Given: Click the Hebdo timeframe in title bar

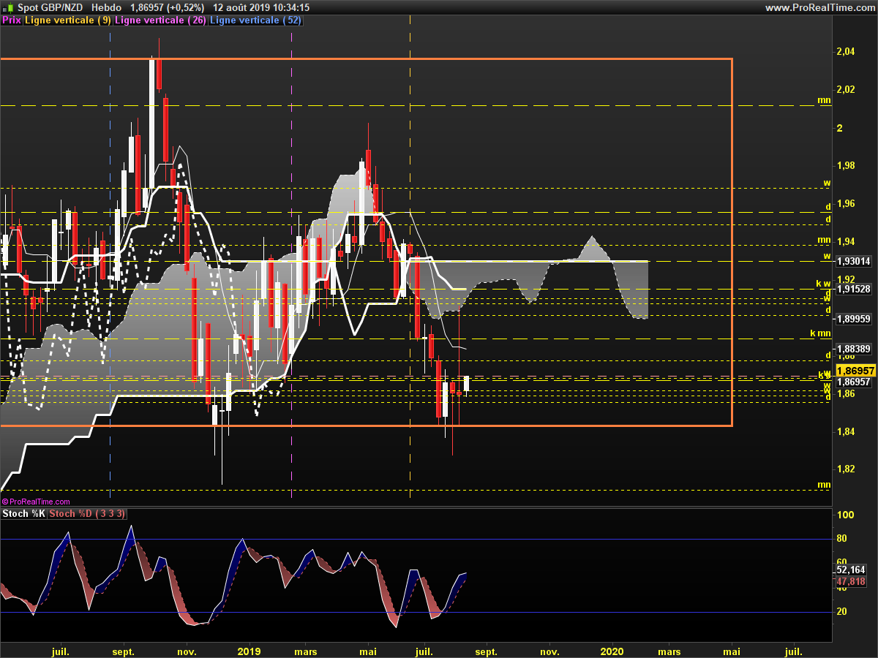Looking at the screenshot, I should [x=107, y=7].
